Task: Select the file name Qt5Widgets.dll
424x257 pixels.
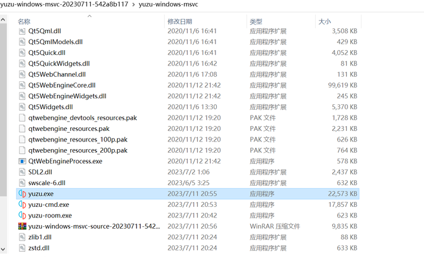Action: tap(51, 107)
